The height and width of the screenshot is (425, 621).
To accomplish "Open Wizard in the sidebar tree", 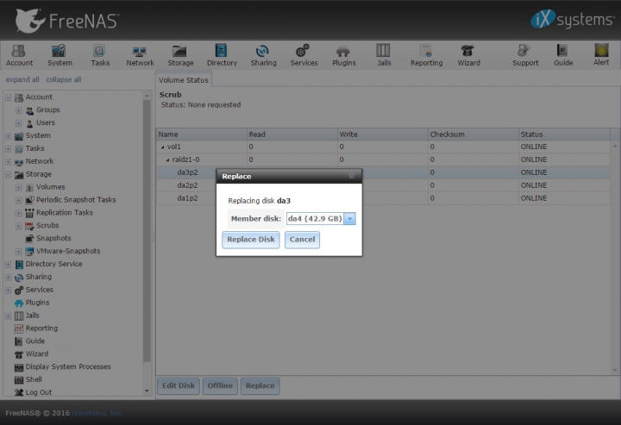I will pos(37,354).
